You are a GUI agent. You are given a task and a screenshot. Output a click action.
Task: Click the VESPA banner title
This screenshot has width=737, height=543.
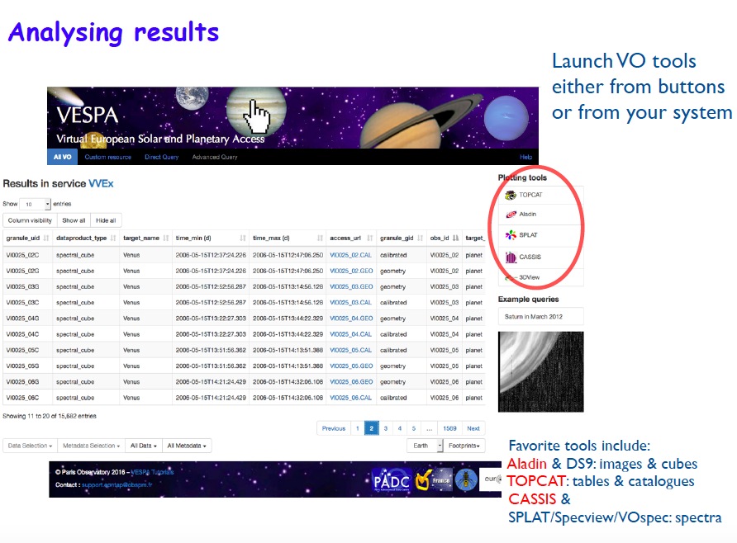pyautogui.click(x=88, y=115)
